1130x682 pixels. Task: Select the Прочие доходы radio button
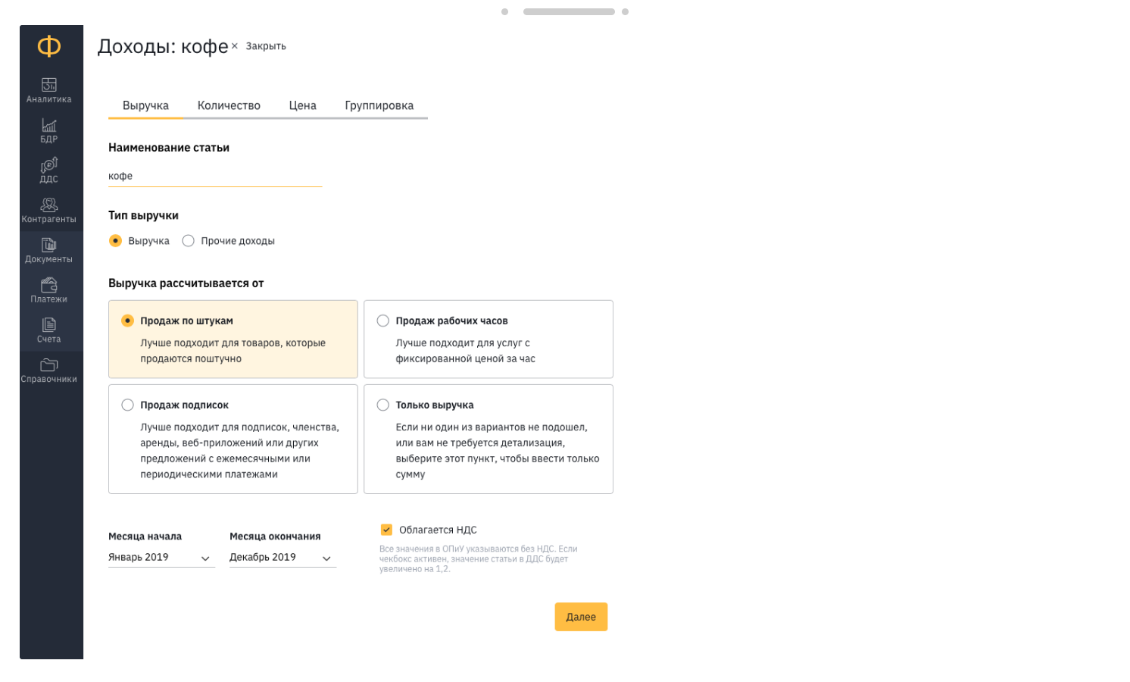[189, 241]
